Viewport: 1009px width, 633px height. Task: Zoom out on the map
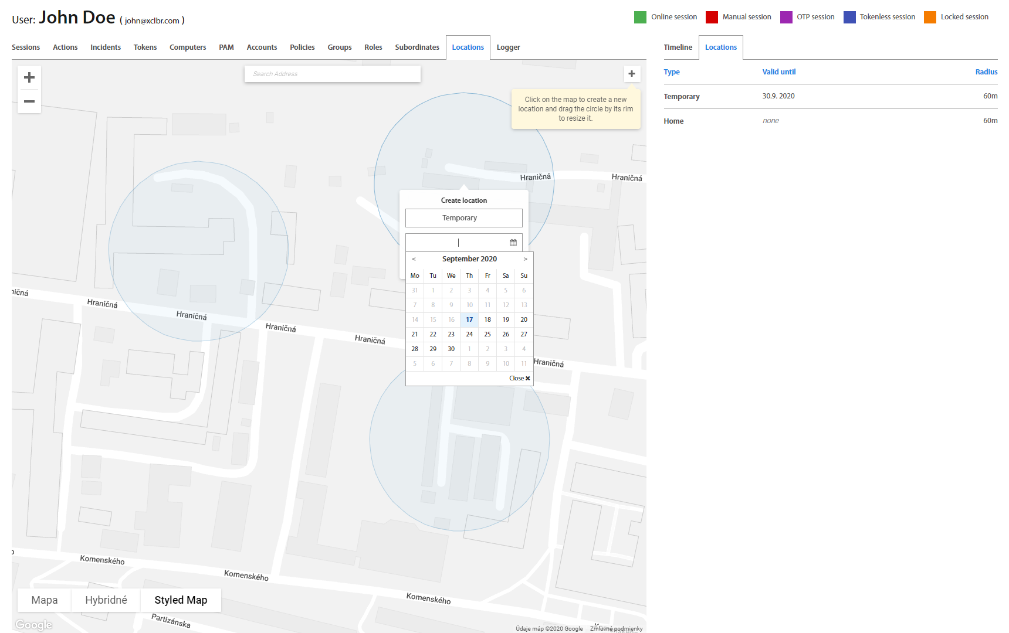[x=29, y=101]
